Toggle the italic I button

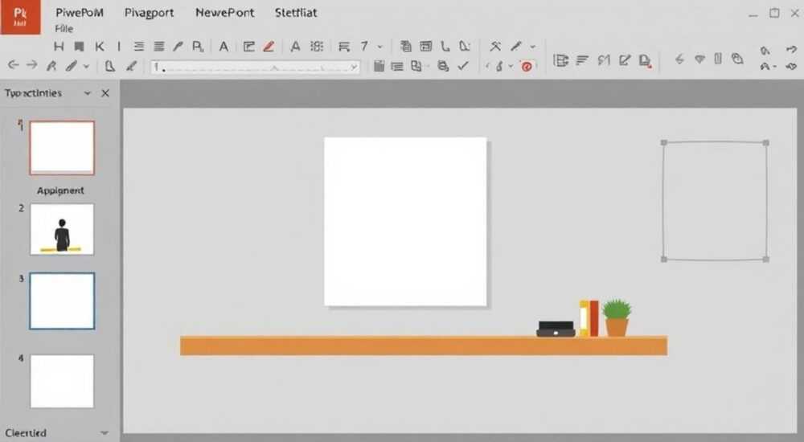[x=119, y=47]
